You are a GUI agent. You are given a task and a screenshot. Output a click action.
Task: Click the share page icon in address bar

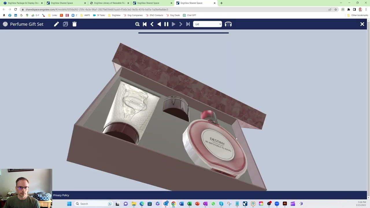(x=330, y=10)
